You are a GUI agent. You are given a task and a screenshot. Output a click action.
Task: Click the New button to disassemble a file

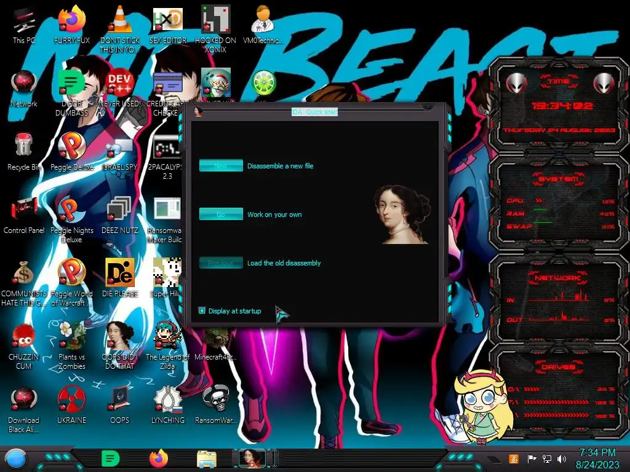(221, 165)
